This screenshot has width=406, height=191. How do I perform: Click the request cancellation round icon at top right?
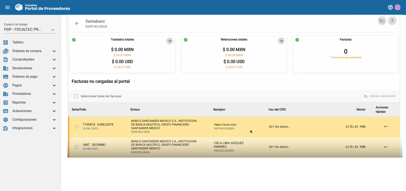(382, 21)
